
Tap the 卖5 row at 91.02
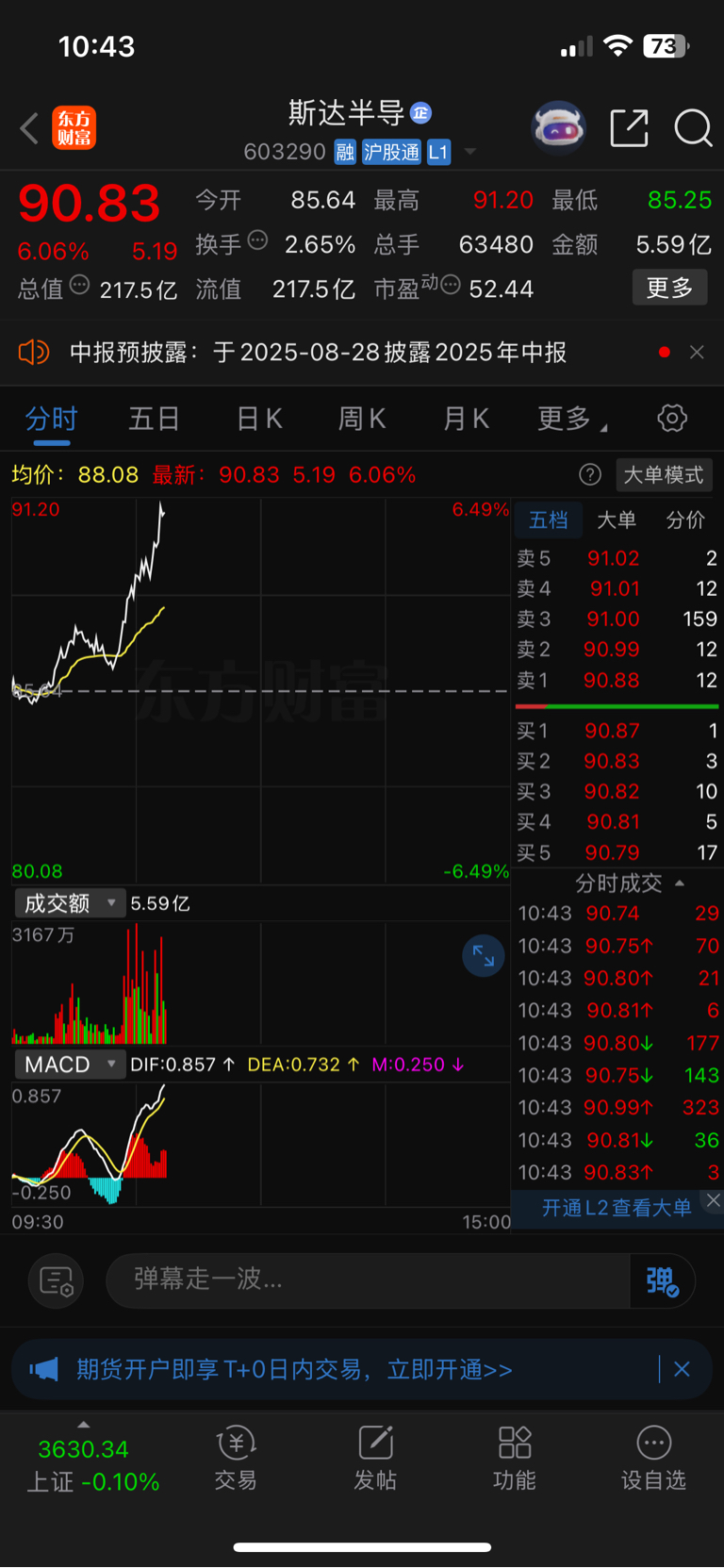(617, 558)
